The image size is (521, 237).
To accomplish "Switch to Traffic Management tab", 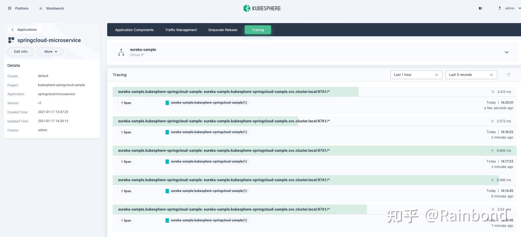I will coord(181,30).
